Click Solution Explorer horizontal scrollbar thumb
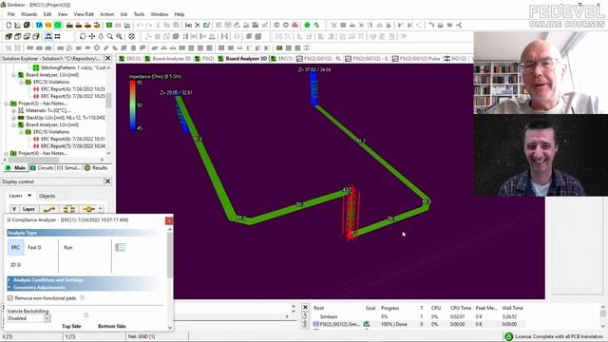 click(x=33, y=160)
